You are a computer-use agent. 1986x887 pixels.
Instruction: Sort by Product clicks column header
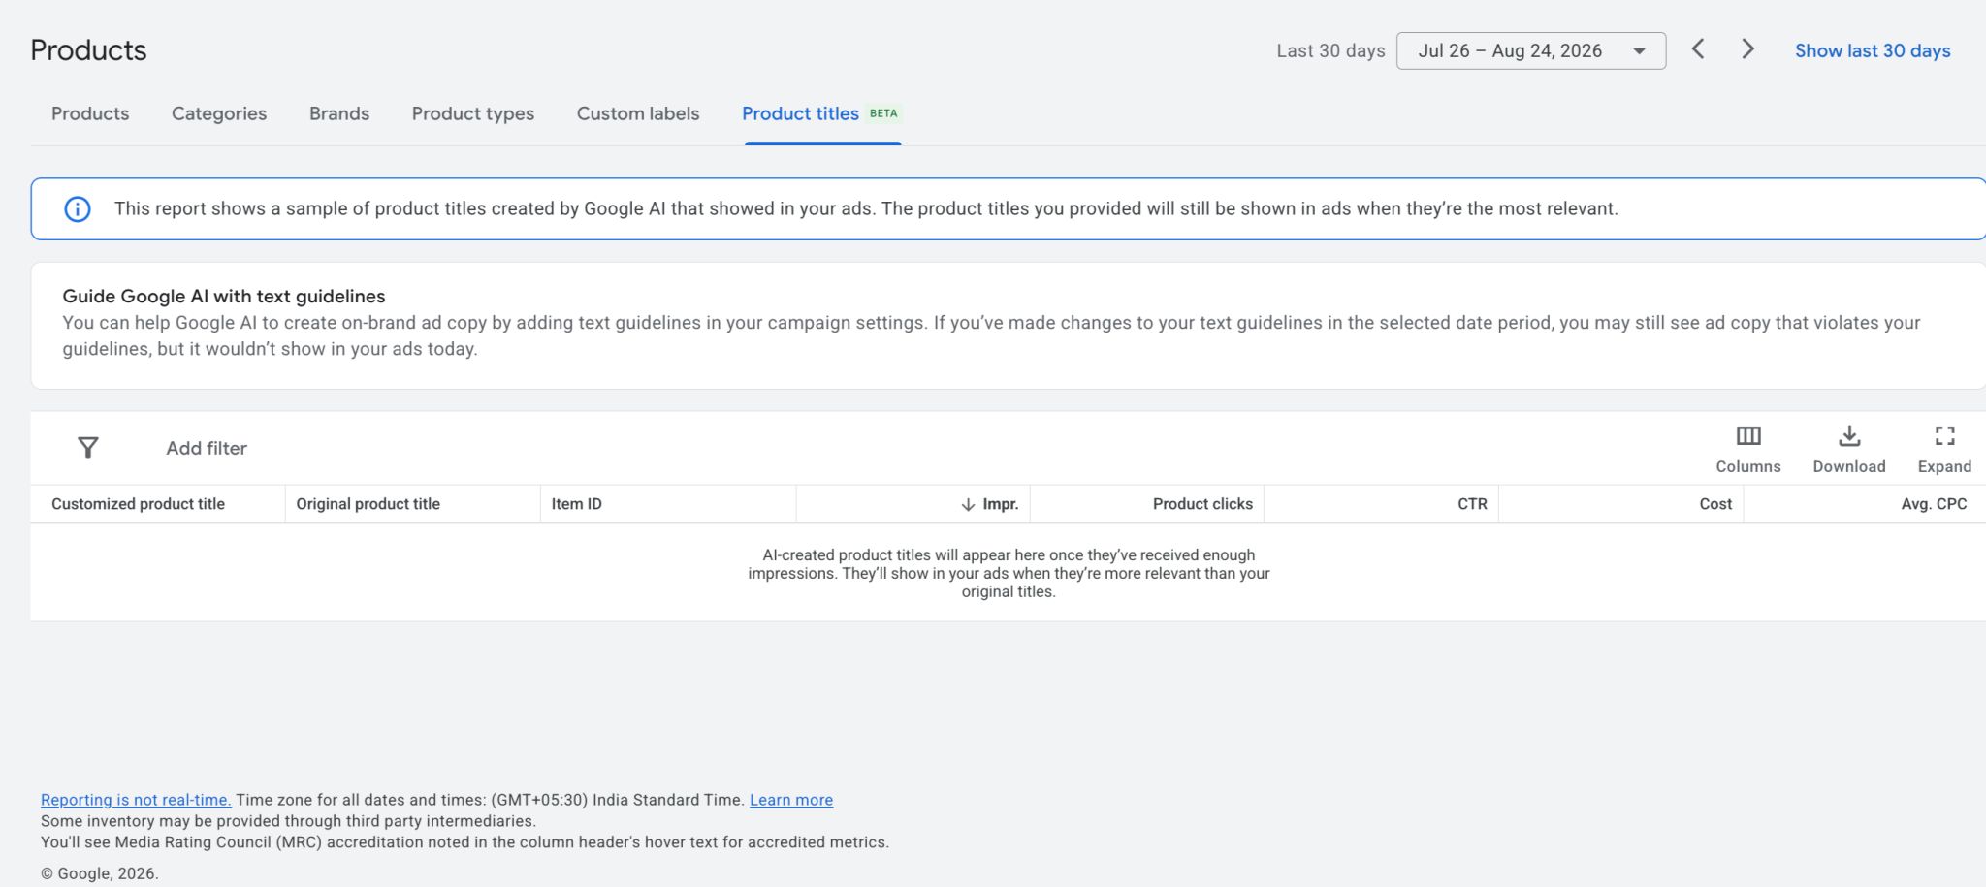[1202, 504]
